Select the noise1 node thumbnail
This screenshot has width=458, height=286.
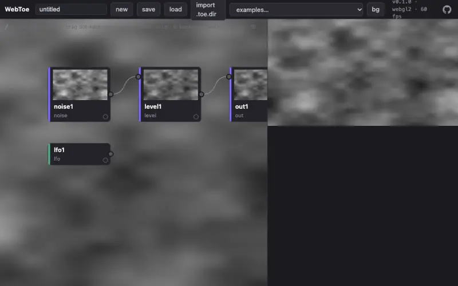tap(80, 85)
